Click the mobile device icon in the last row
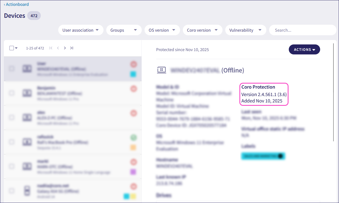 (27, 191)
